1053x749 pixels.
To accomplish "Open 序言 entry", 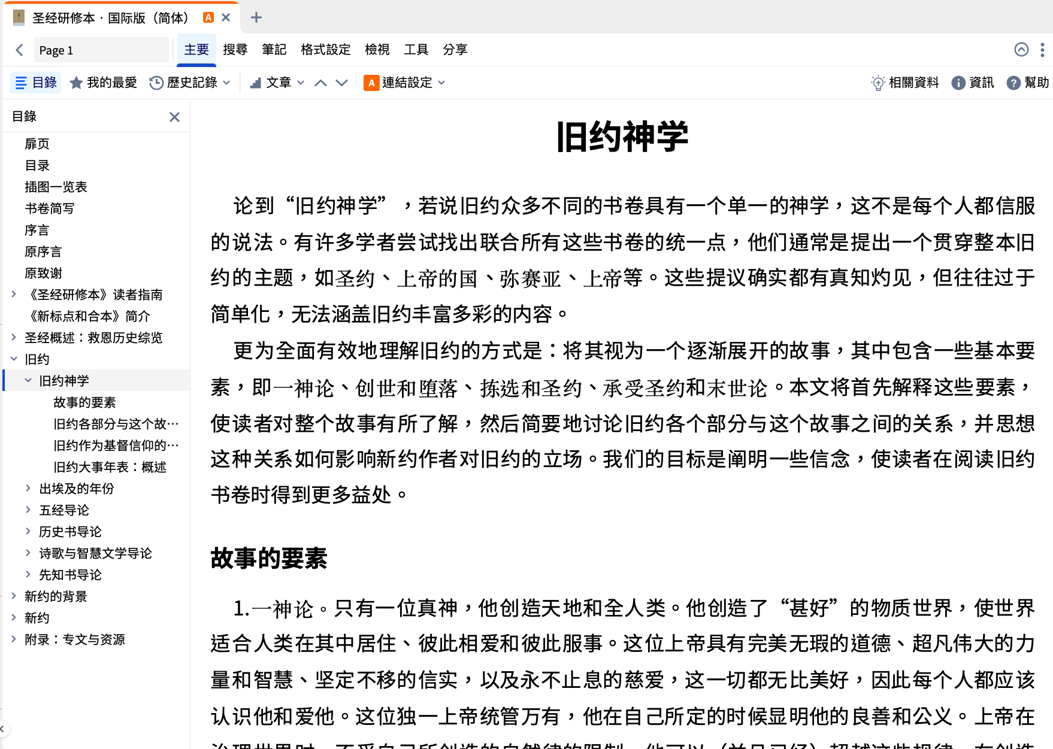I will (x=37, y=230).
